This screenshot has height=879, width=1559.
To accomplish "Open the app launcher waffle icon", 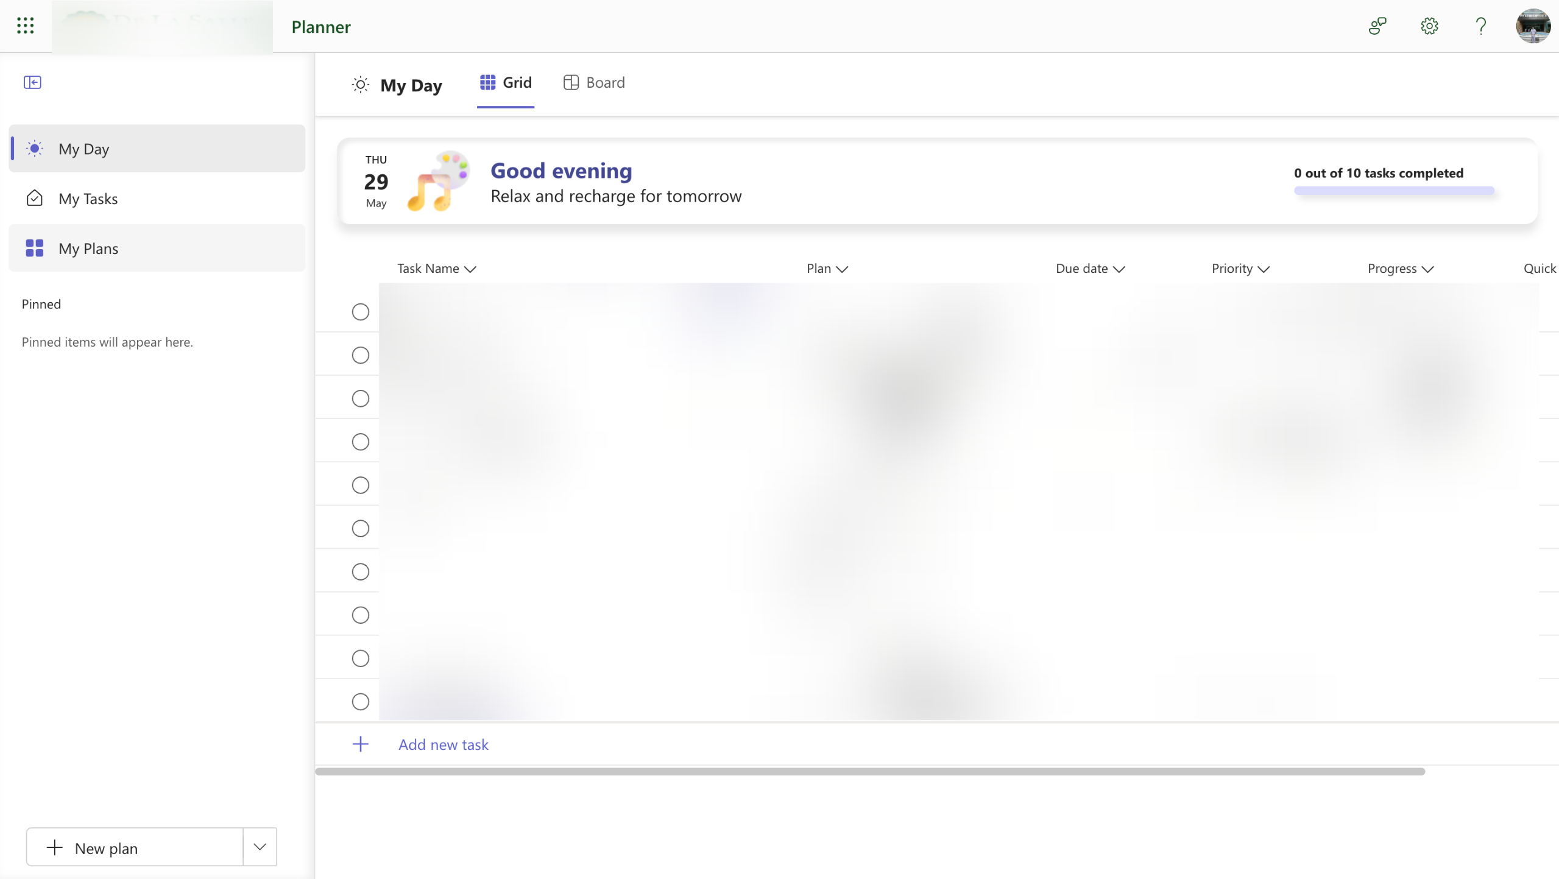I will pos(25,26).
